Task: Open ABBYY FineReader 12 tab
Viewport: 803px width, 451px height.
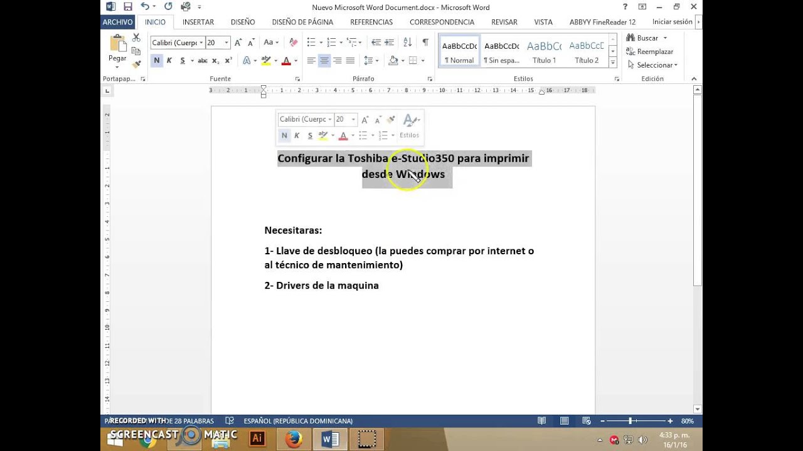Action: (602, 22)
